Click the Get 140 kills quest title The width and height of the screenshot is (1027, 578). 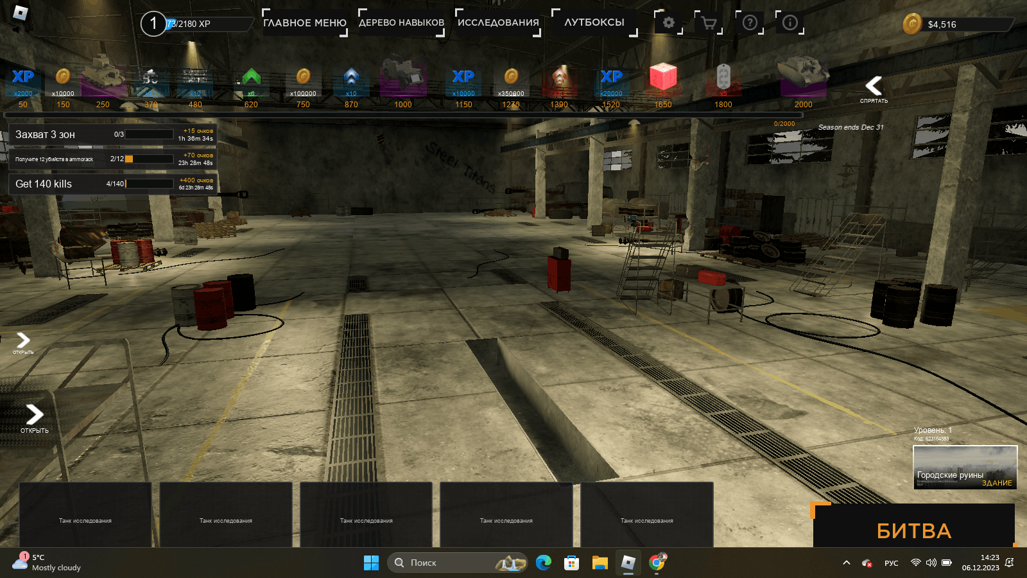point(44,184)
